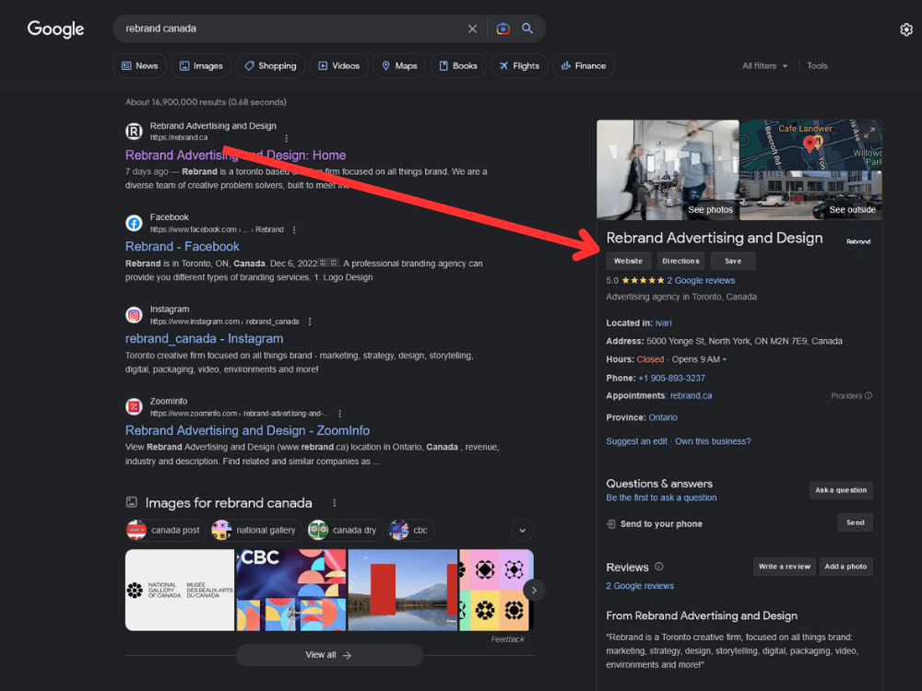Click Own this business? link
The width and height of the screenshot is (922, 691).
713,441
